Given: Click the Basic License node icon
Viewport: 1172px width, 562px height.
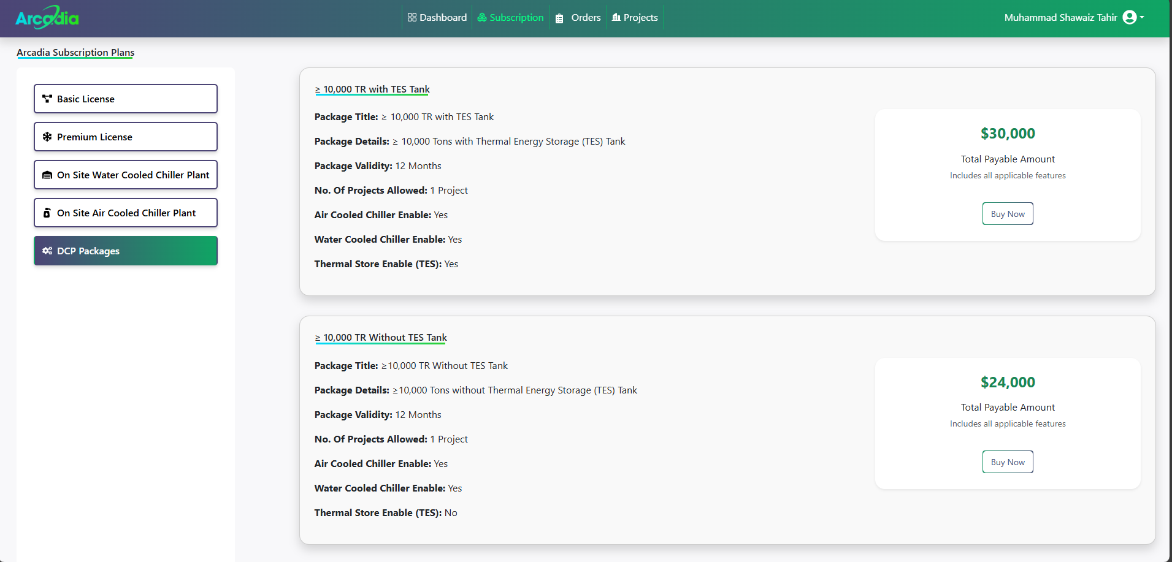Looking at the screenshot, I should pos(47,99).
